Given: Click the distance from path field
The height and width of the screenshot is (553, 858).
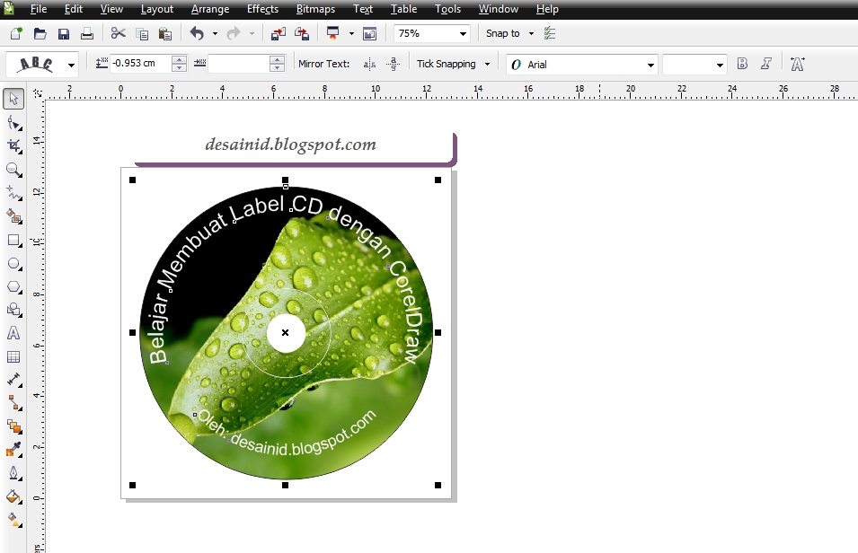Looking at the screenshot, I should (141, 64).
